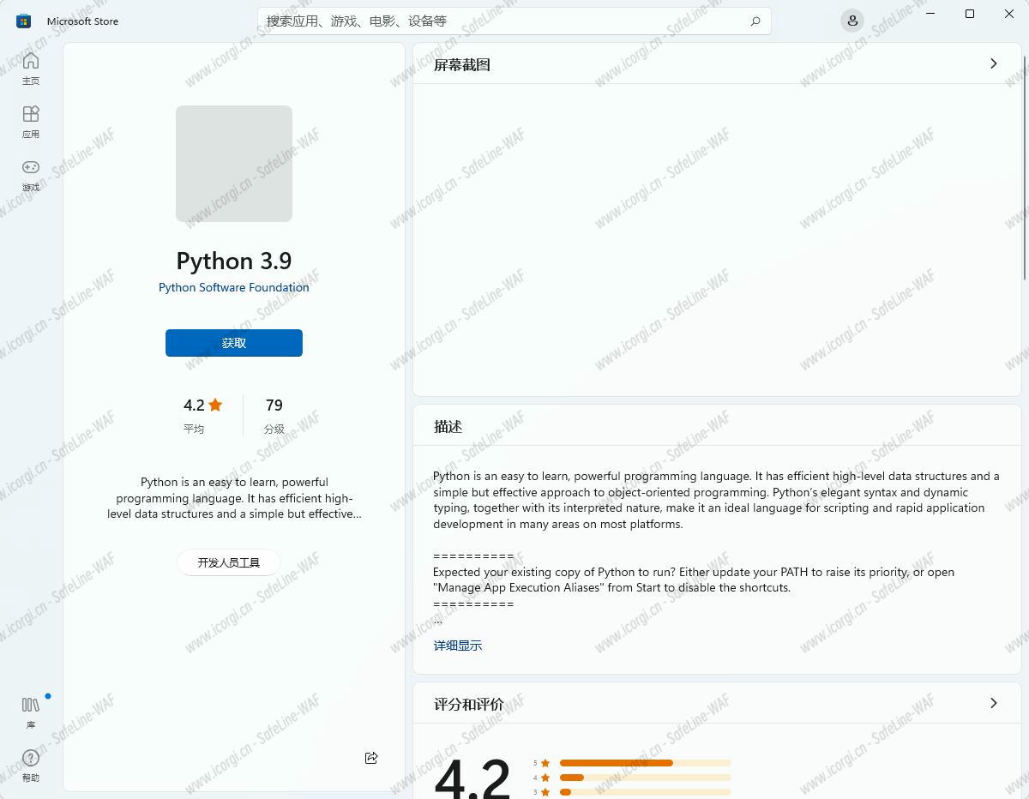Click 详细显示 to show the full description
Image resolution: width=1029 pixels, height=799 pixels.
pyautogui.click(x=458, y=646)
